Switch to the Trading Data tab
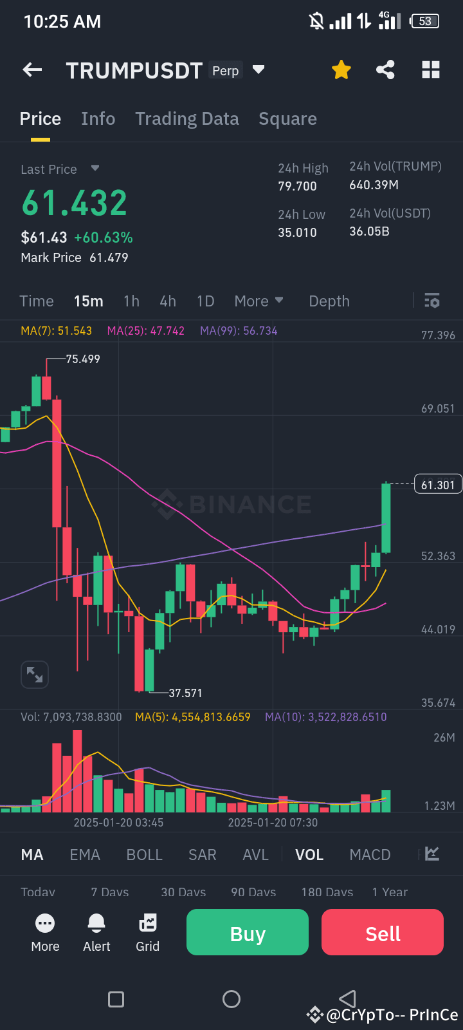This screenshot has width=463, height=1030. (x=186, y=118)
